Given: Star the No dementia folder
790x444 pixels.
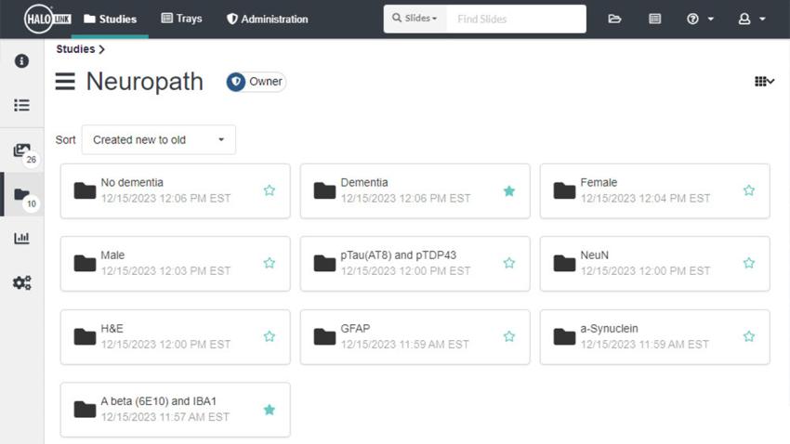Looking at the screenshot, I should [x=269, y=191].
